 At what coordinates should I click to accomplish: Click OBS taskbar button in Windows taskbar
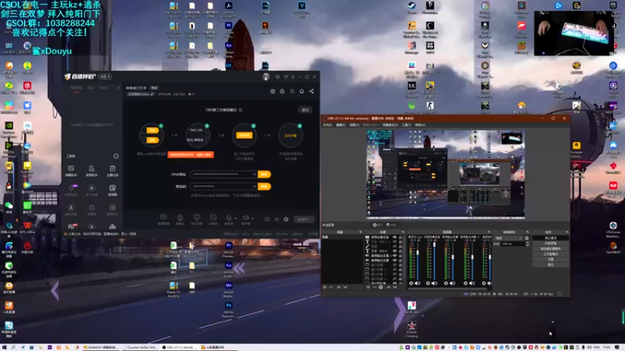point(180,347)
